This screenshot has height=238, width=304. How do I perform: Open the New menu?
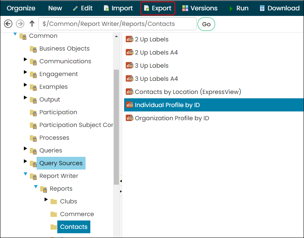[55, 8]
